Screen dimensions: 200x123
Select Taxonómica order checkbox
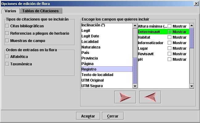click(x=7, y=64)
